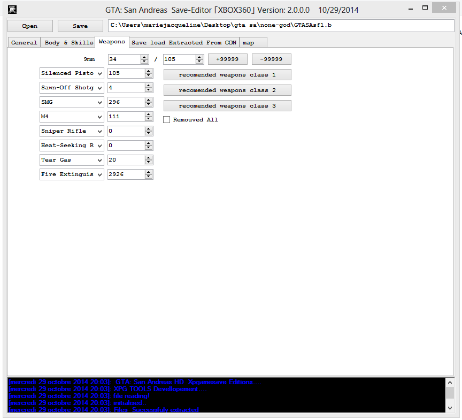Increase the 9mm ammo spinner value
This screenshot has width=462, height=420.
[x=144, y=57]
